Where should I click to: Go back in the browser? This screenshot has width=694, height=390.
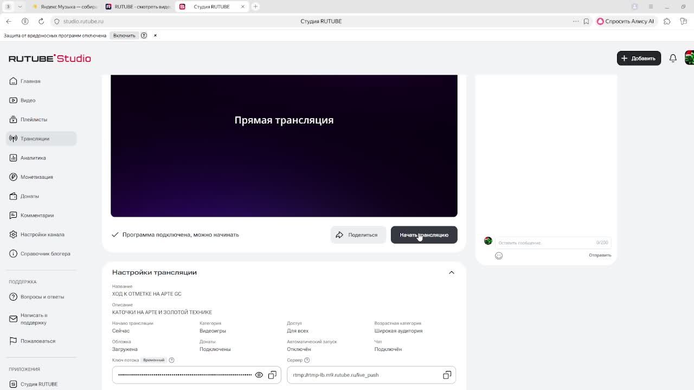[9, 21]
